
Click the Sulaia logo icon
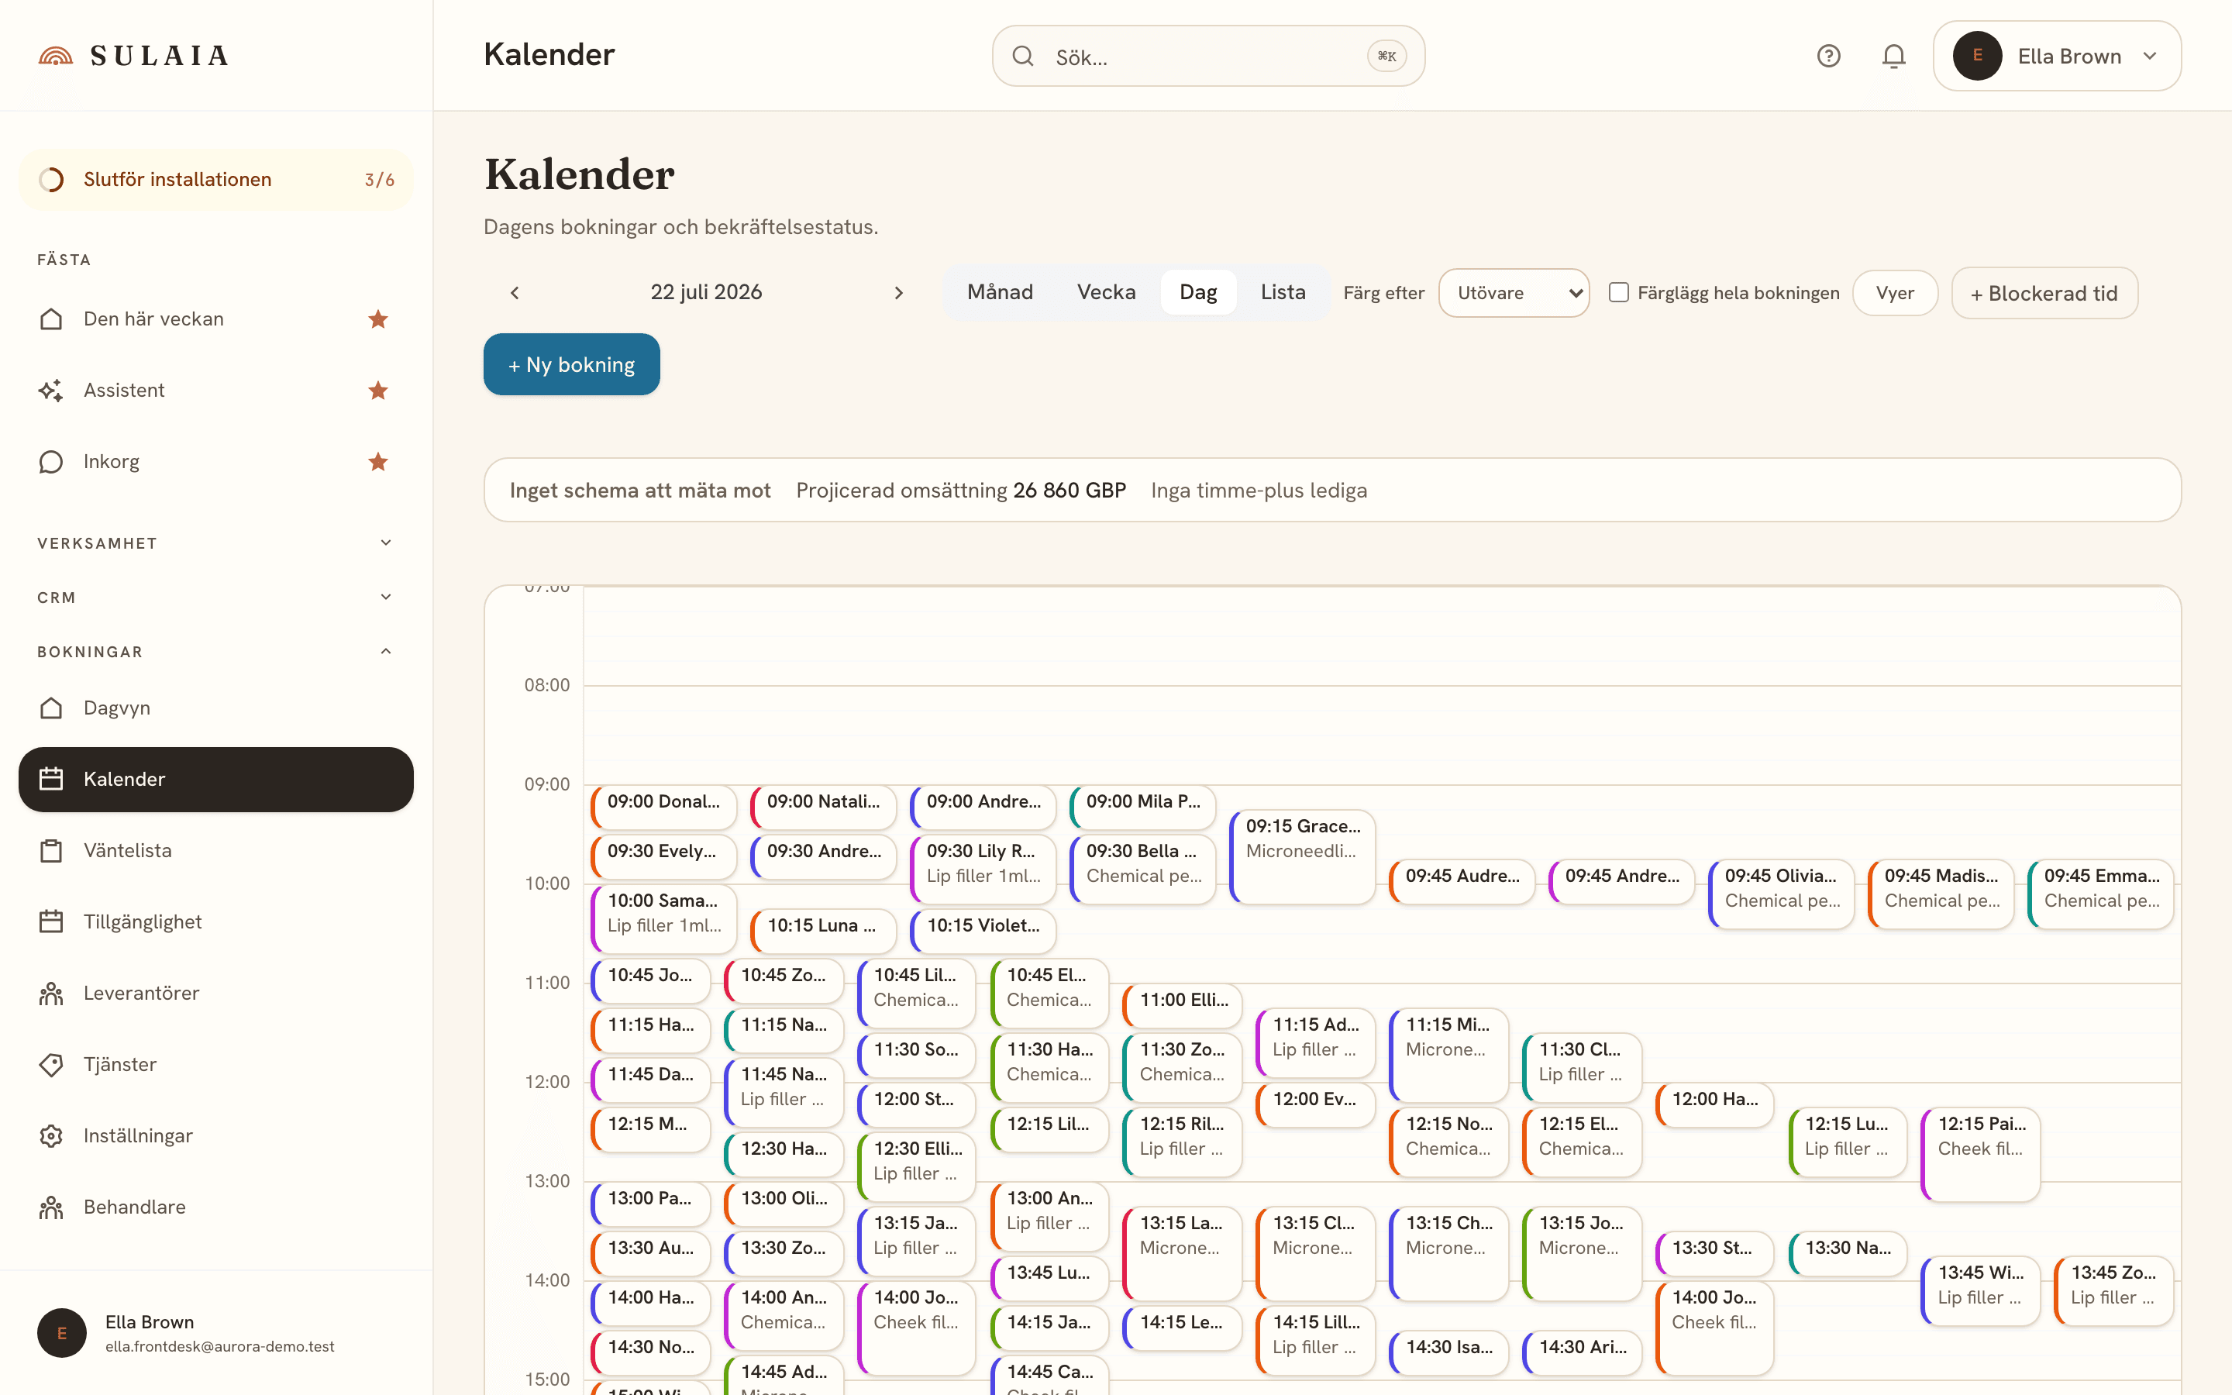[55, 57]
